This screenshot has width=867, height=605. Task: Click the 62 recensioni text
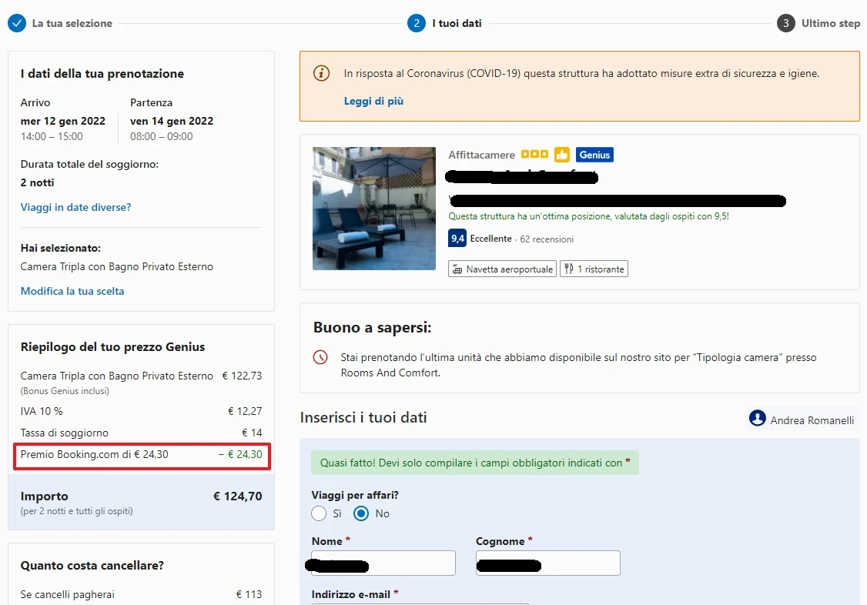[x=547, y=239]
